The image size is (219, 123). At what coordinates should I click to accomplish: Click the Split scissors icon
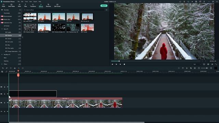(15, 68)
